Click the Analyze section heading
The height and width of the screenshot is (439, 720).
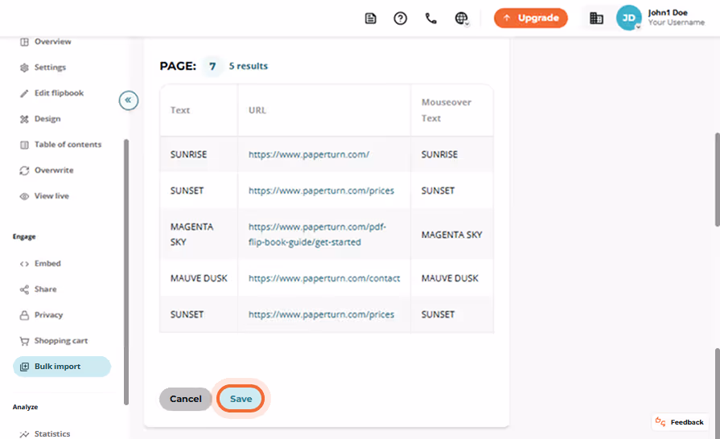click(x=25, y=407)
